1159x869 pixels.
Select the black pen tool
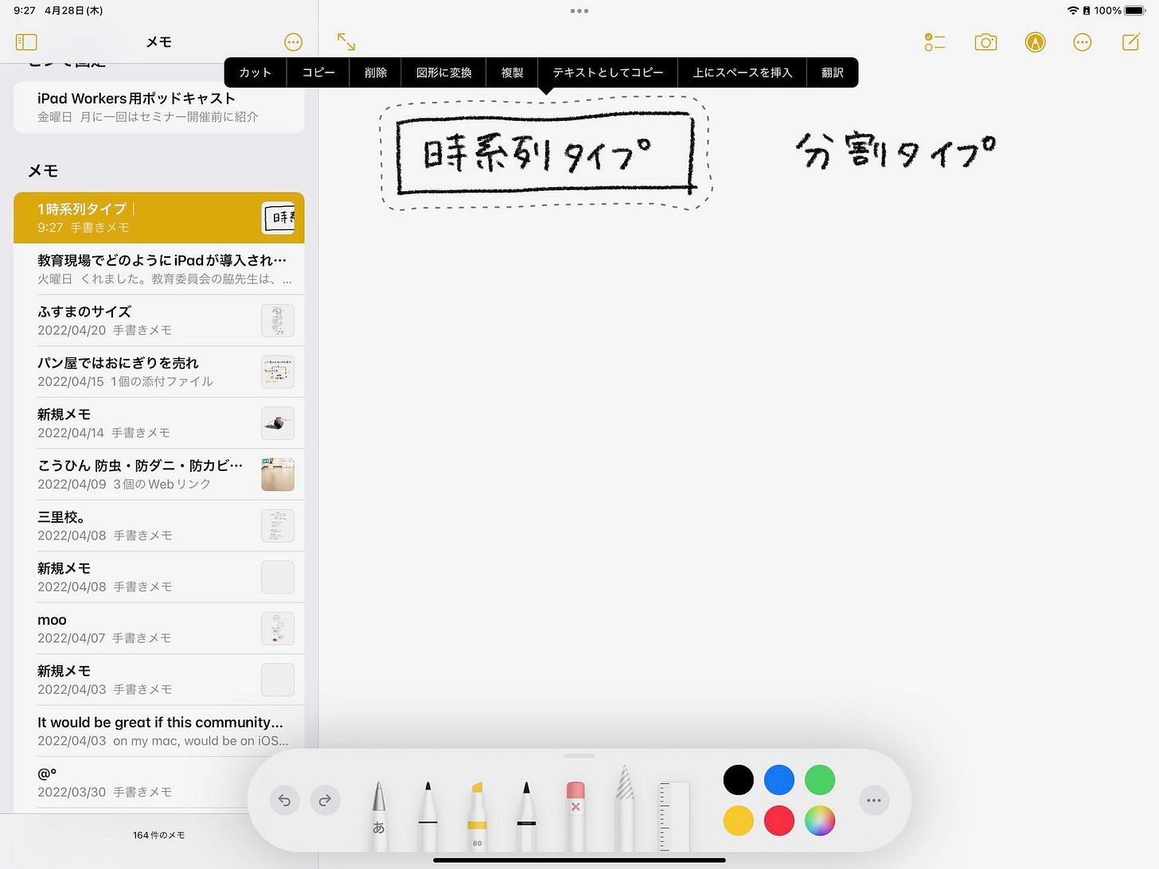427,816
